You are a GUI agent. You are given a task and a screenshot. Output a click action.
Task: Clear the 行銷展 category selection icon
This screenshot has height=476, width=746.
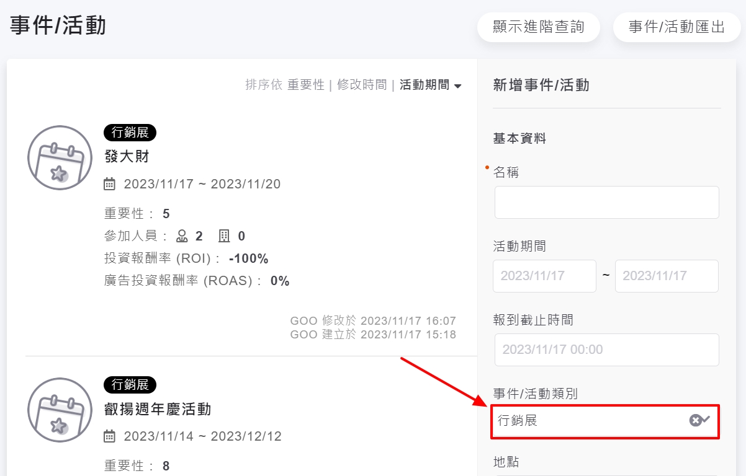tap(695, 420)
